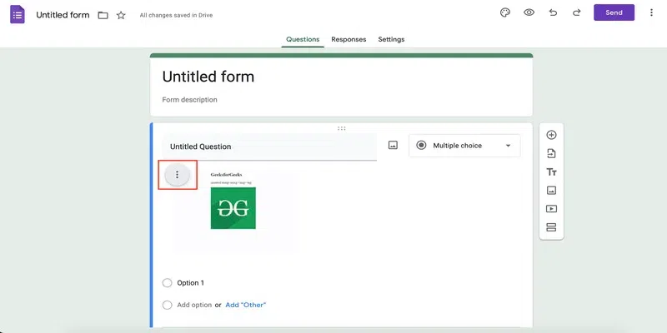Edit the Untitled Question field
Viewport: 667px width, 333px height.
click(x=269, y=147)
